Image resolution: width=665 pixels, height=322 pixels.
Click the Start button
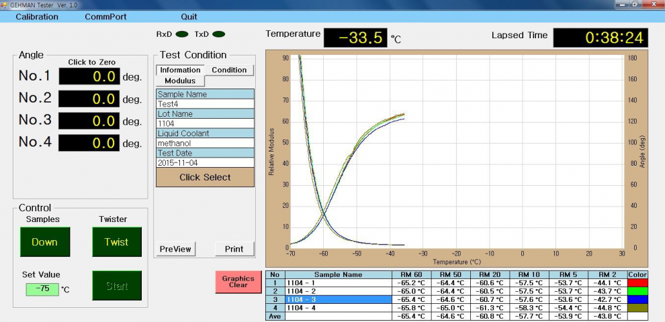117,286
